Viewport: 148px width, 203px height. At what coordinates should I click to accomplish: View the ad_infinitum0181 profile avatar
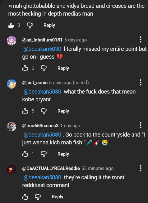[12, 41]
